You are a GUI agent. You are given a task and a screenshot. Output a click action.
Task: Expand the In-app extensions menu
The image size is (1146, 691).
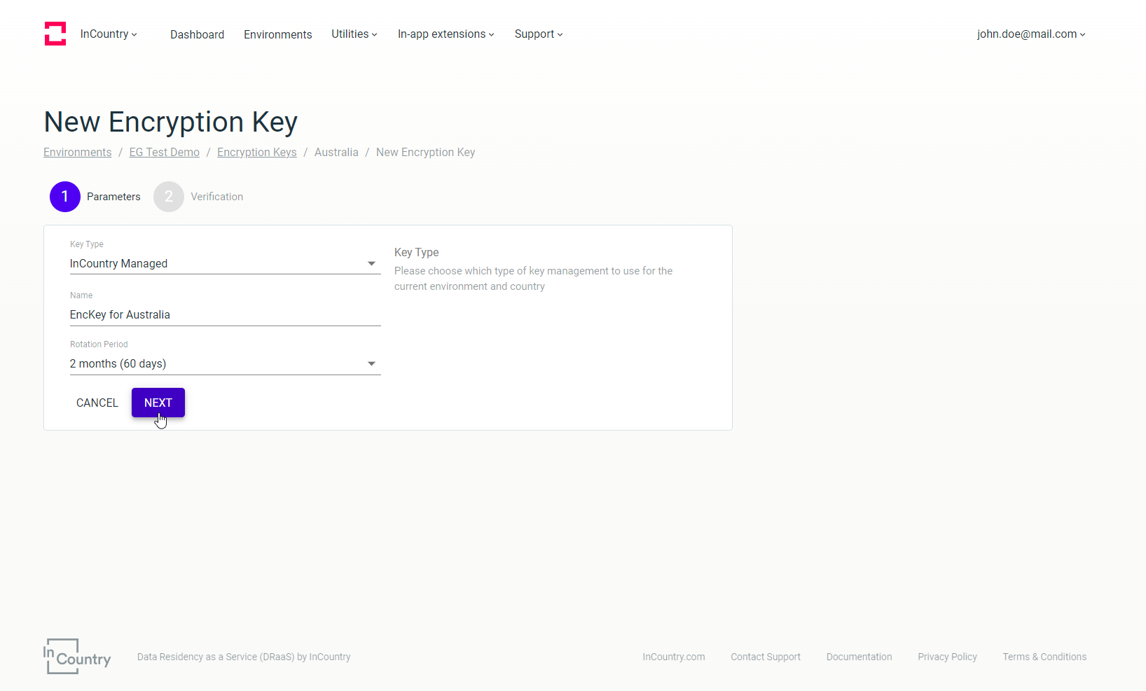coord(446,34)
